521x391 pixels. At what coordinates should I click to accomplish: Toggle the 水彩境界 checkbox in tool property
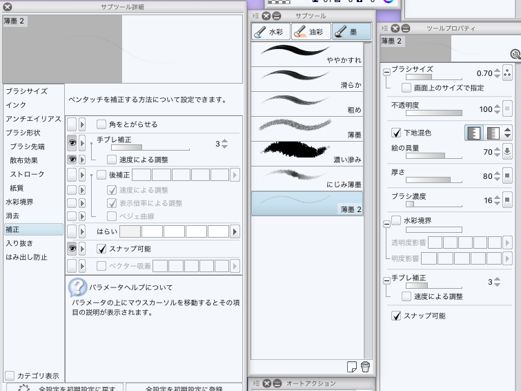pyautogui.click(x=396, y=220)
